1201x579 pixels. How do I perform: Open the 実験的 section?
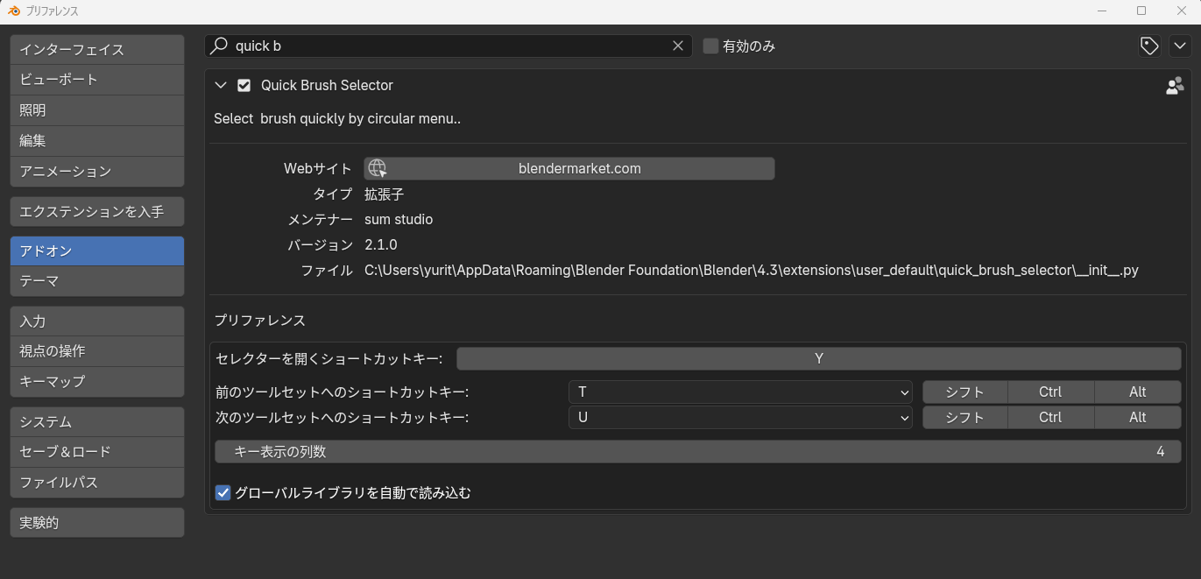[97, 522]
